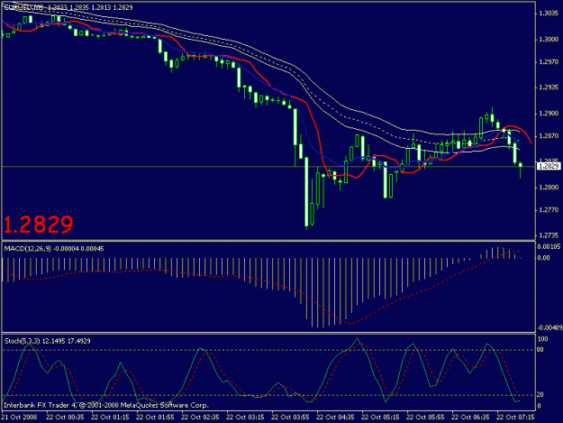
Task: Click the MACD 0.00 zero level label
Action: pos(543,258)
